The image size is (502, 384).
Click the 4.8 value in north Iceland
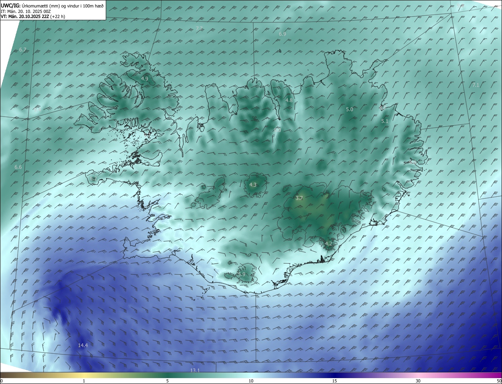pos(289,100)
